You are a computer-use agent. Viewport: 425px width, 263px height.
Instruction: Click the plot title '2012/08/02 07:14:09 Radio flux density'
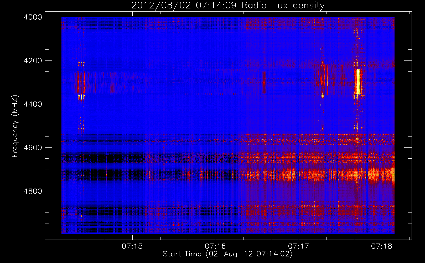228,6
